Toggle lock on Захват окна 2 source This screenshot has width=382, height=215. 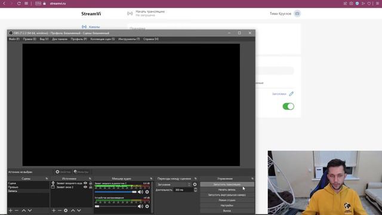[91, 187]
